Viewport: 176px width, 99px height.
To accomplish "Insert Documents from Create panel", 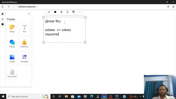I will pos(12,73).
